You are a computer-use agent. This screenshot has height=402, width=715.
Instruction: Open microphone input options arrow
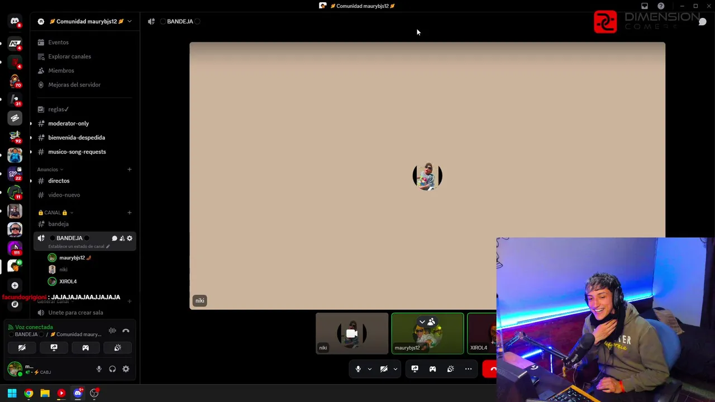point(369,369)
